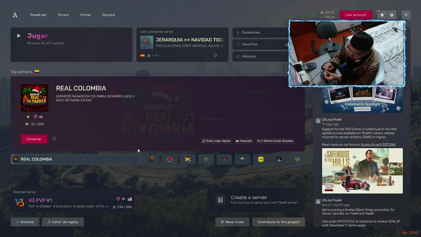This screenshot has height=237, width=421.
Task: Click Contribute to the project
Action: click(279, 222)
